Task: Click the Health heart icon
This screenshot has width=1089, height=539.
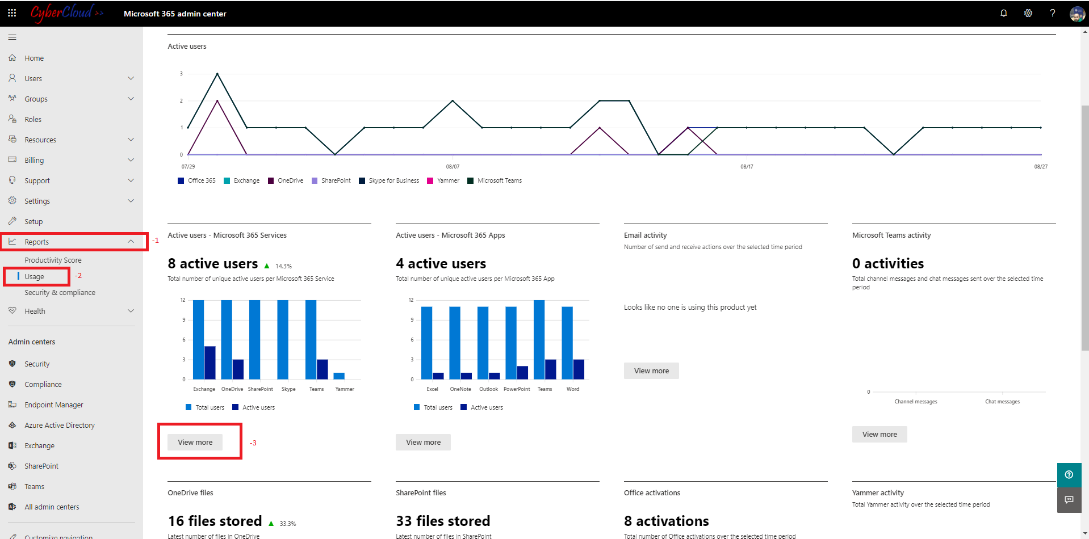Action: pyautogui.click(x=12, y=311)
